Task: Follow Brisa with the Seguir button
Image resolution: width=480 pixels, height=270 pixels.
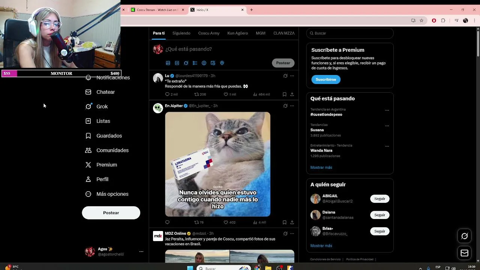Action: (379, 231)
